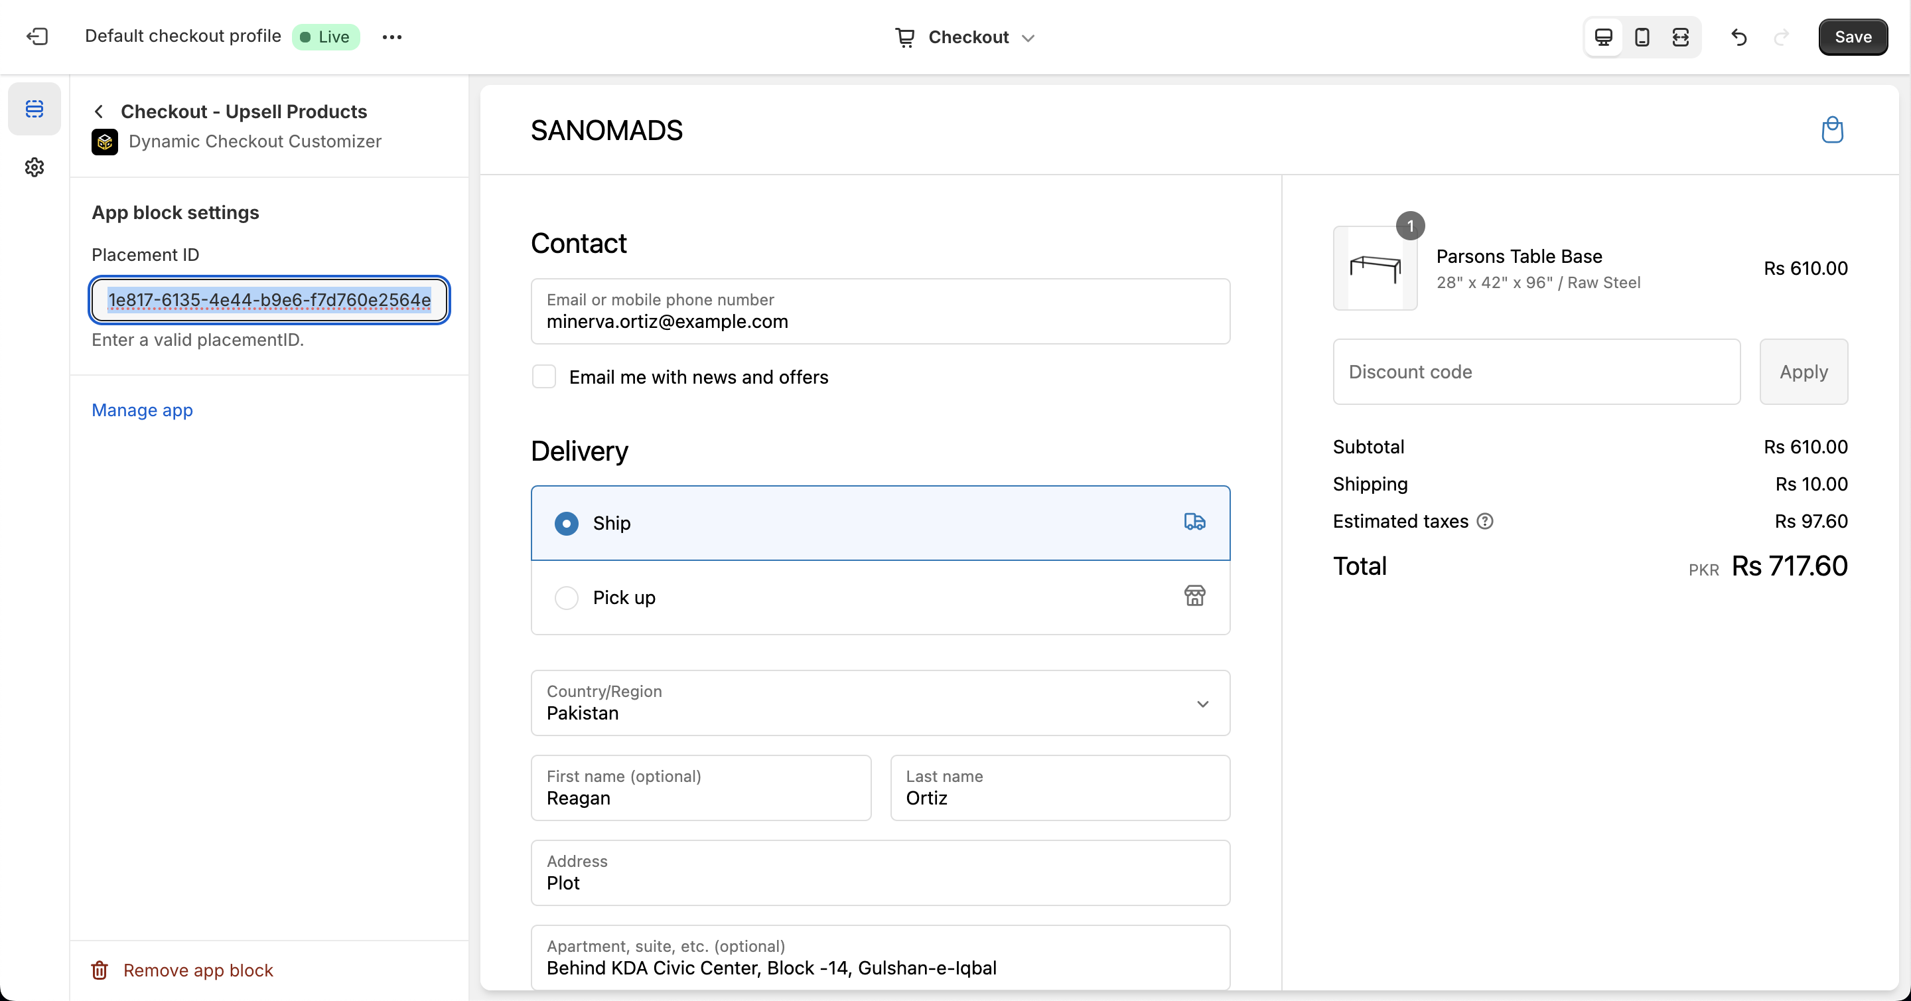
Task: Click the store icon in Pick up option
Action: click(1194, 597)
